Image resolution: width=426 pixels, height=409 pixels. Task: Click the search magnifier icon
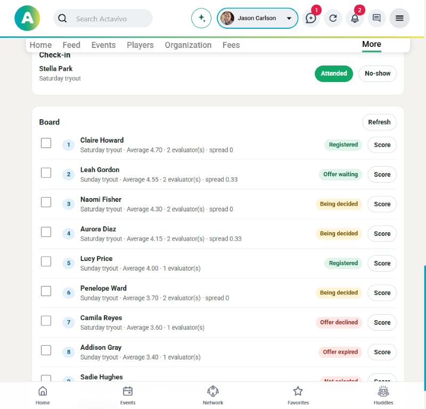(62, 19)
